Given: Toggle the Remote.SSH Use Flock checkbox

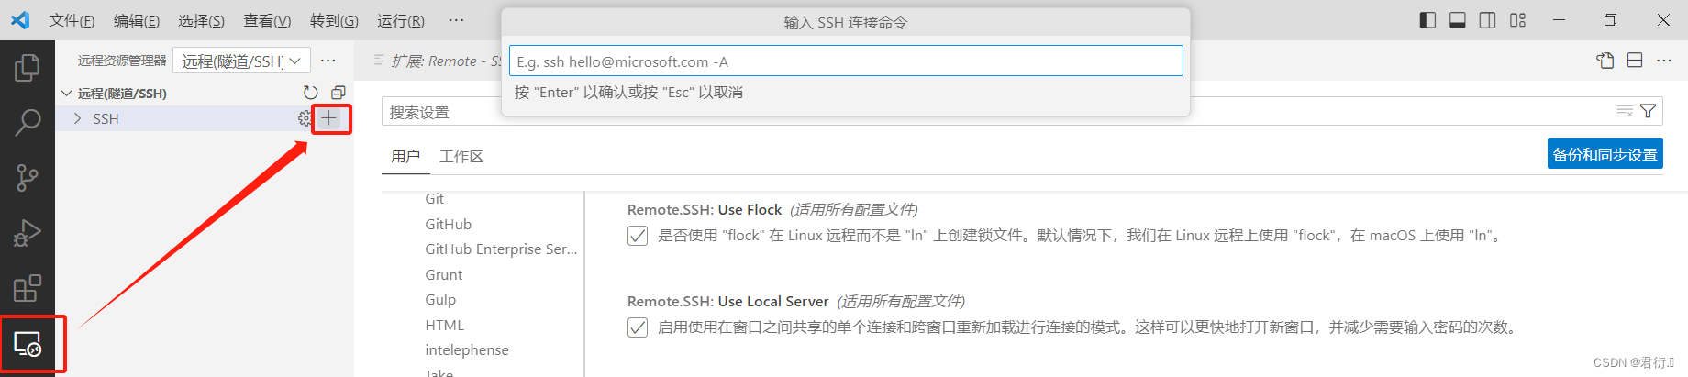Looking at the screenshot, I should click(x=638, y=236).
